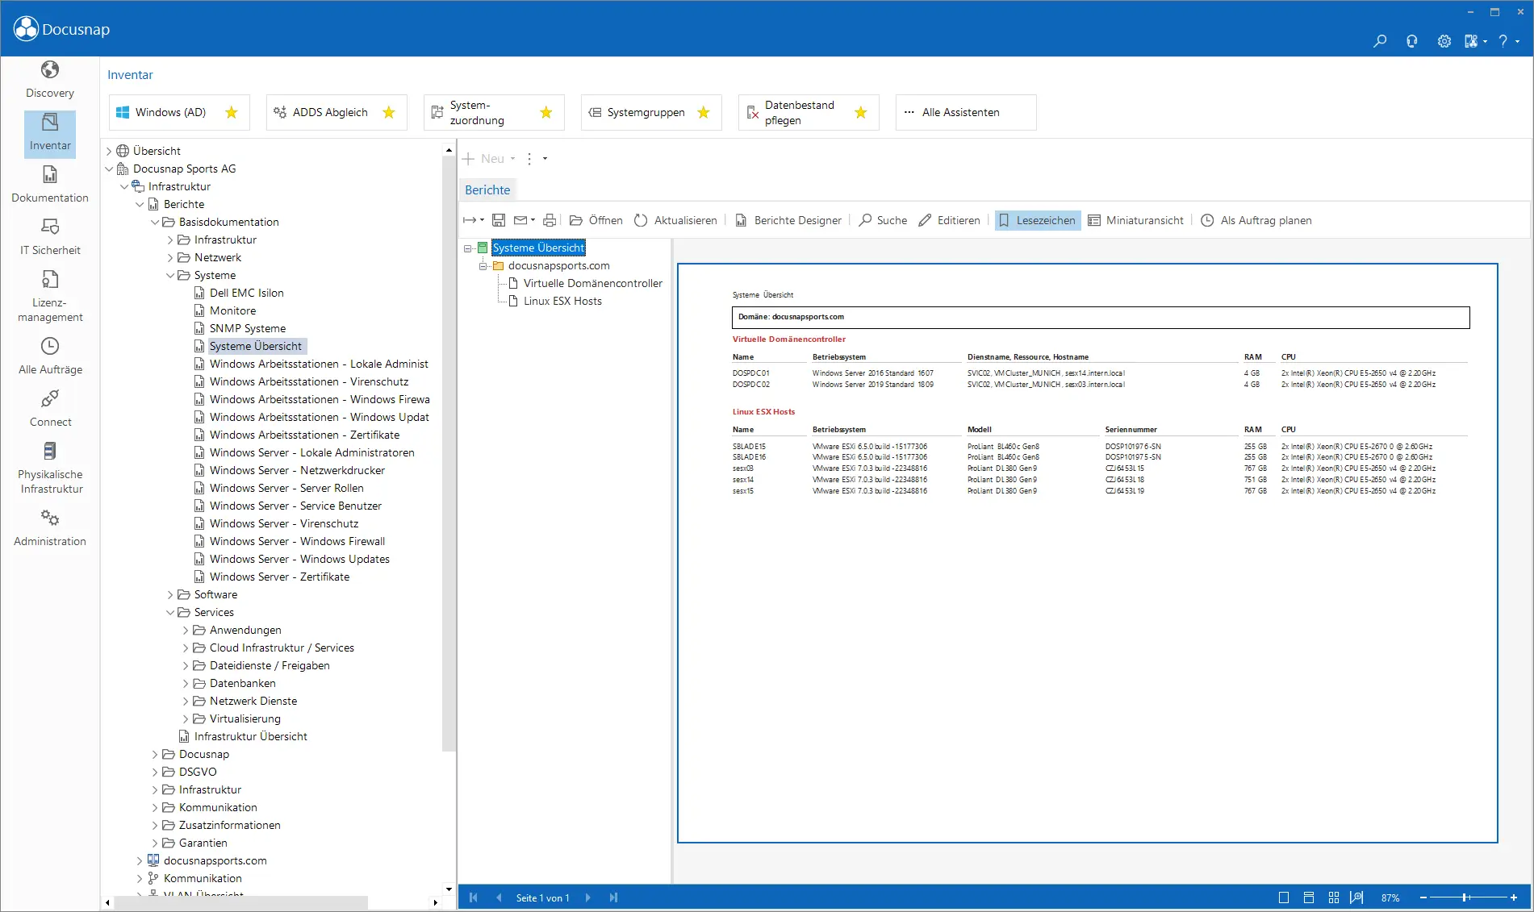Viewport: 1534px width, 912px height.
Task: Open the Dokumentation sidebar section
Action: click(x=50, y=185)
